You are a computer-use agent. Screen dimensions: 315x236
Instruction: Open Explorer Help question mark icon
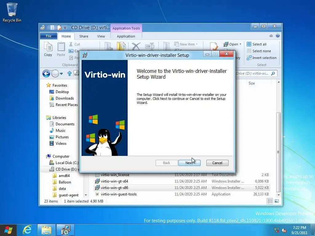click(278, 36)
